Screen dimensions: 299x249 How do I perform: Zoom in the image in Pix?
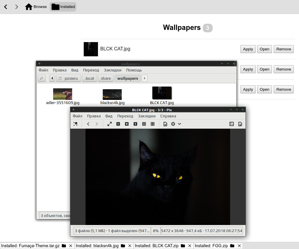[127, 124]
